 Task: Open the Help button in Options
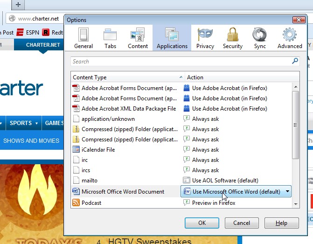(x=281, y=223)
